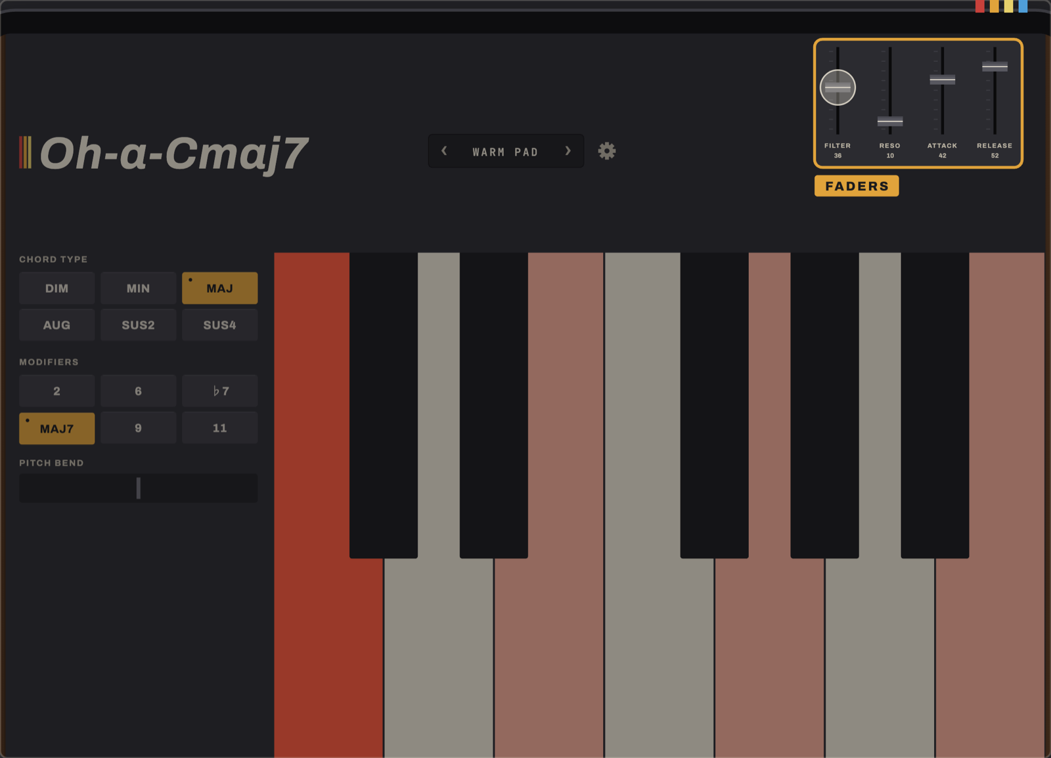
Task: Play the sixth white key from left
Action: 880,657
